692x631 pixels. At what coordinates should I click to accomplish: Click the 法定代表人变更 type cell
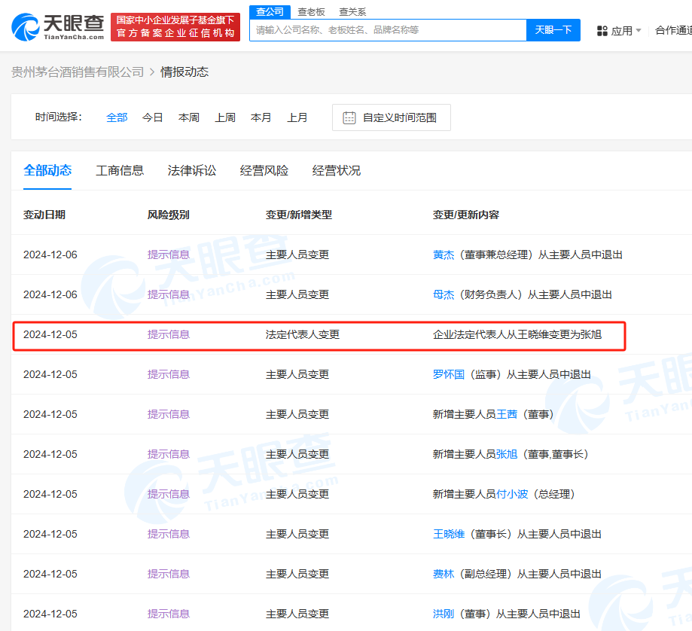(x=303, y=335)
